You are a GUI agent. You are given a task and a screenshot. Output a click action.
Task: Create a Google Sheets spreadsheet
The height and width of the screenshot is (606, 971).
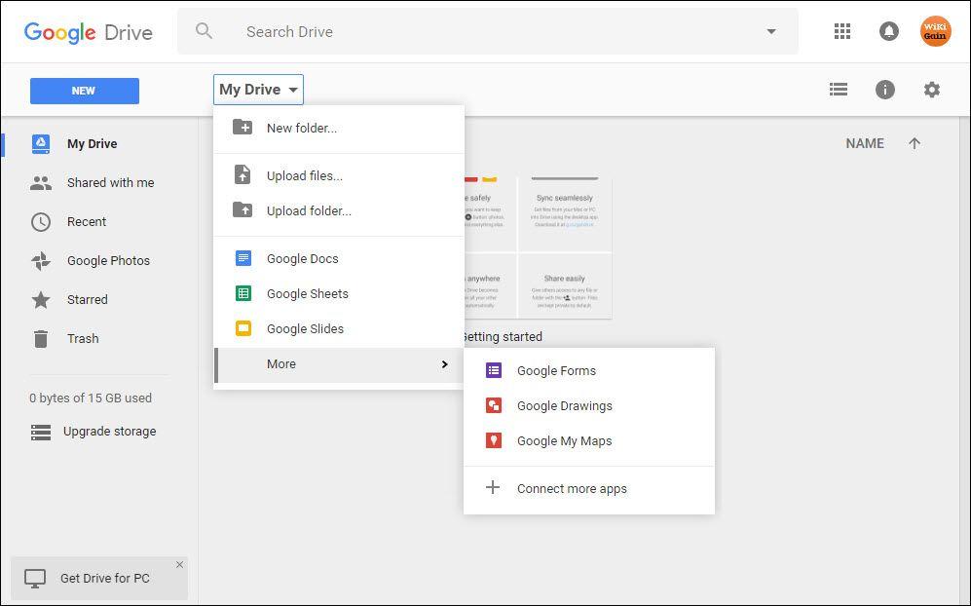coord(339,294)
